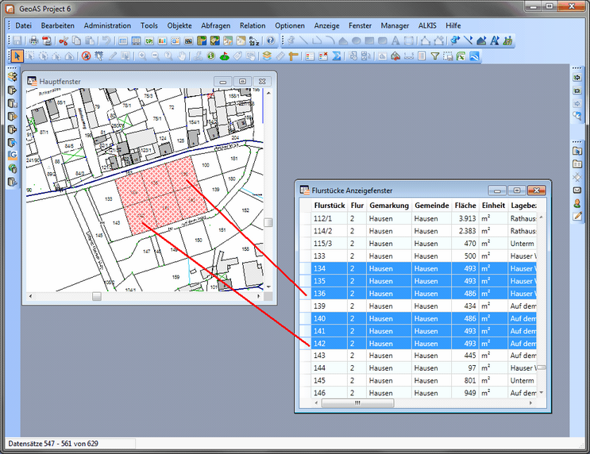Click the Gemarkung column header
The width and height of the screenshot is (590, 454).
point(389,206)
